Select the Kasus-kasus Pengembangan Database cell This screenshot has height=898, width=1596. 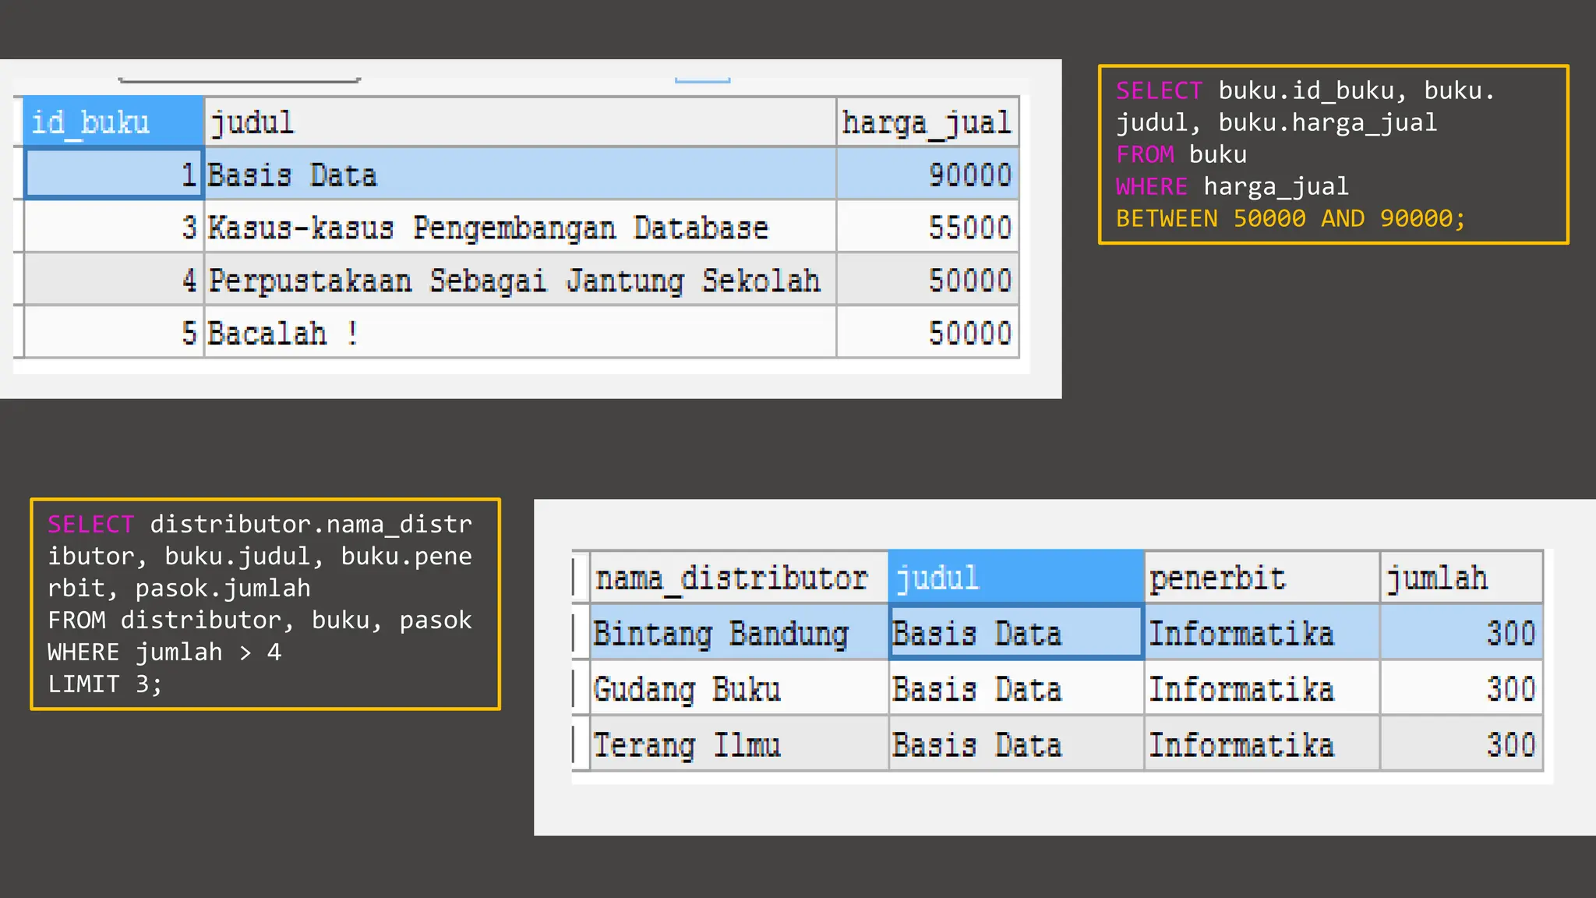pos(519,228)
